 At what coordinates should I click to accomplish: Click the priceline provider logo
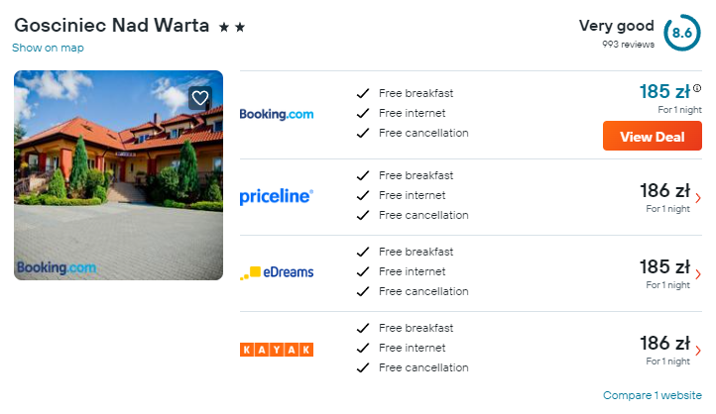[277, 196]
